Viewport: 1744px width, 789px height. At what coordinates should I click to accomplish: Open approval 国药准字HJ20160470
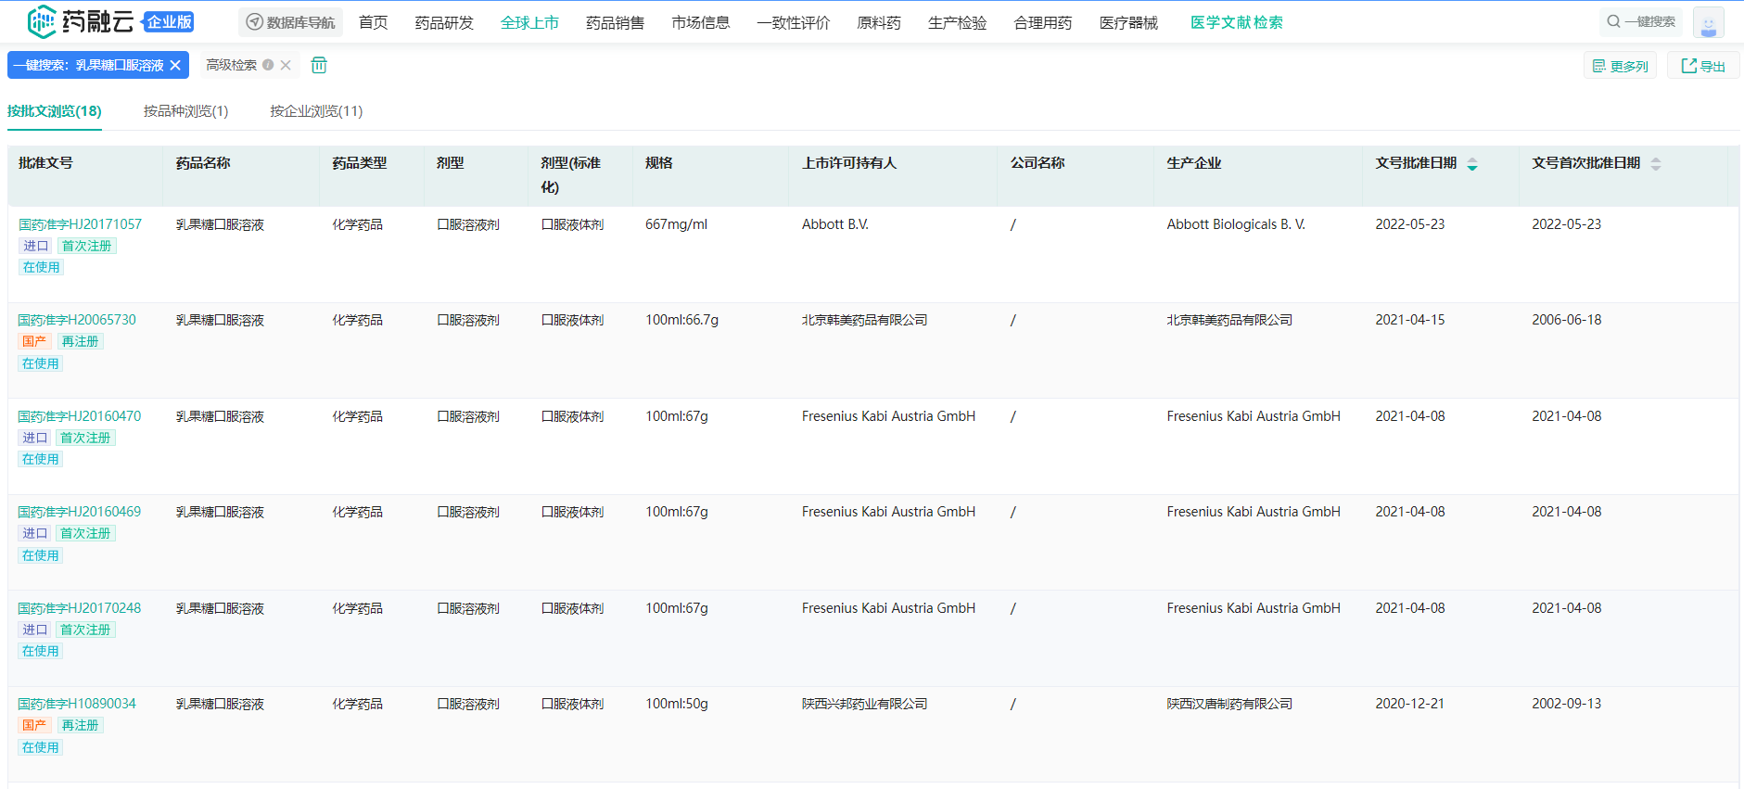[x=80, y=416]
